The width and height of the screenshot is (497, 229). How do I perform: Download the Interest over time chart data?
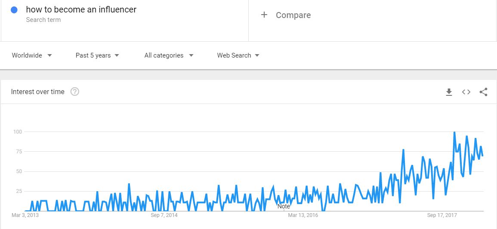[x=449, y=92]
